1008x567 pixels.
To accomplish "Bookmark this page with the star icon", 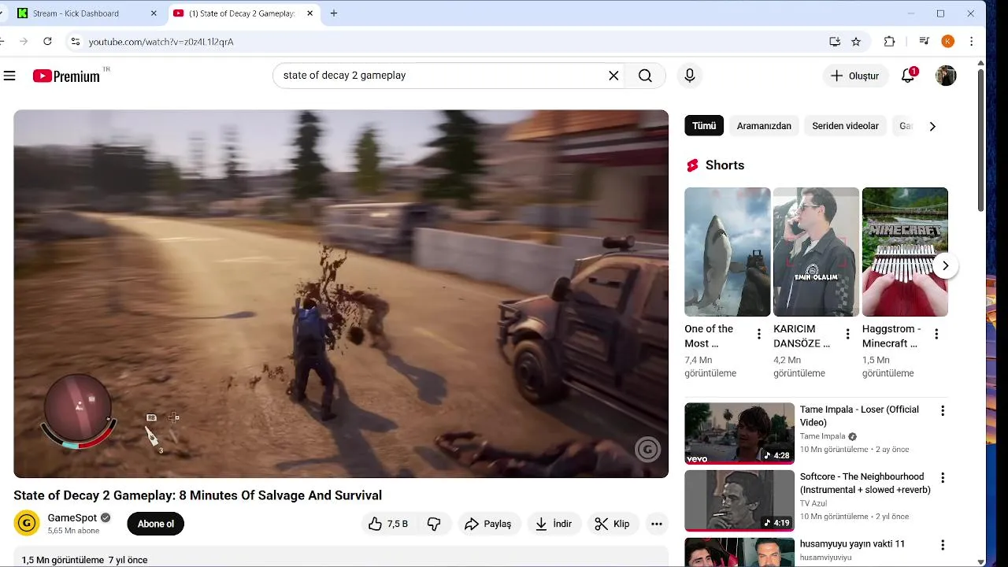I will click(x=856, y=42).
